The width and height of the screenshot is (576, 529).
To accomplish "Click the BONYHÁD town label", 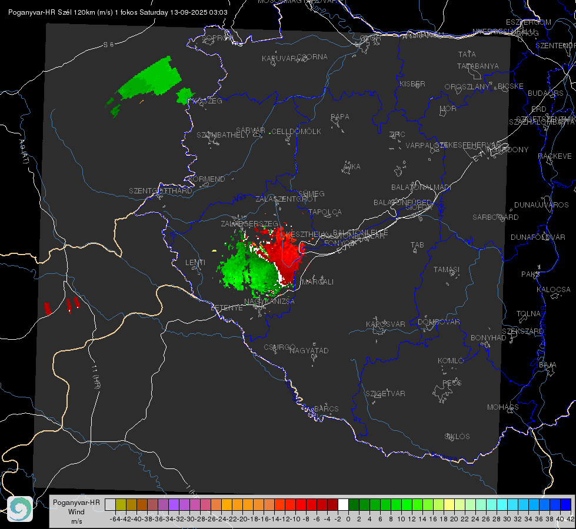I will (x=488, y=338).
